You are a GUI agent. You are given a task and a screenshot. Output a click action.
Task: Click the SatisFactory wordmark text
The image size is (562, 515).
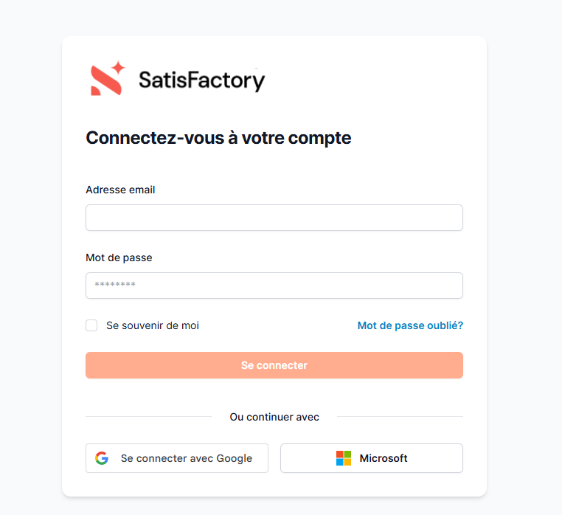pos(201,80)
